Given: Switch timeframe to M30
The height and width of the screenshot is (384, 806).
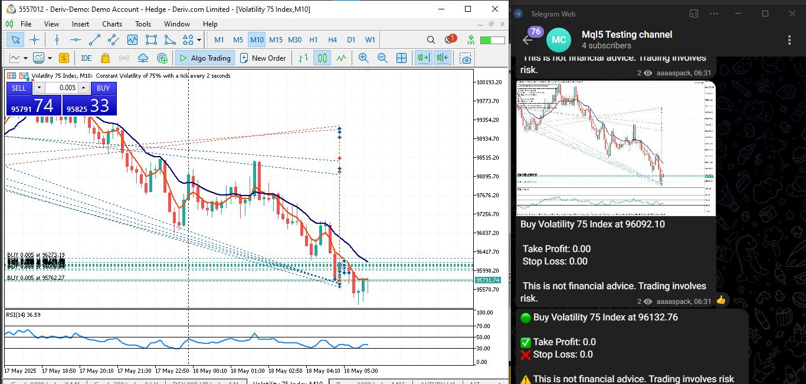Looking at the screenshot, I should pyautogui.click(x=294, y=40).
